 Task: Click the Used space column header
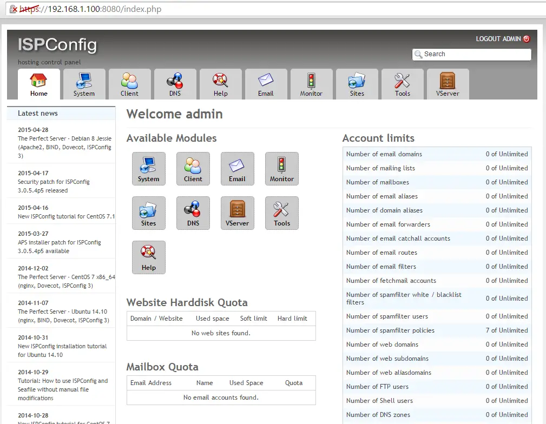point(213,319)
